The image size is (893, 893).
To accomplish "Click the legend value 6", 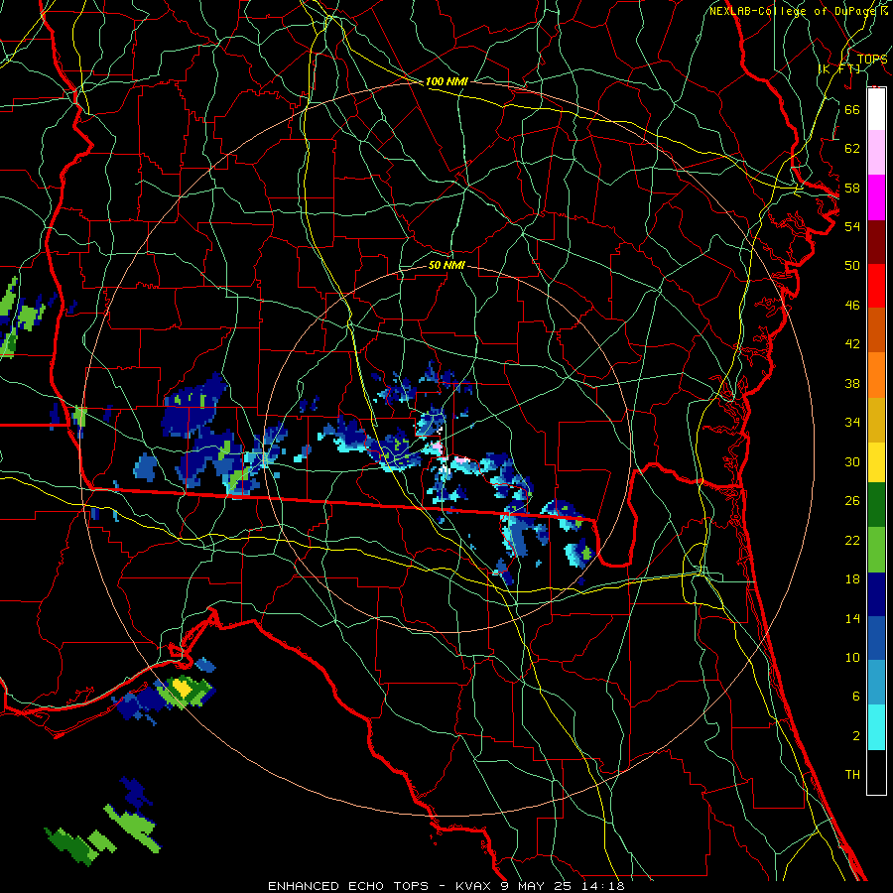I will click(x=855, y=697).
